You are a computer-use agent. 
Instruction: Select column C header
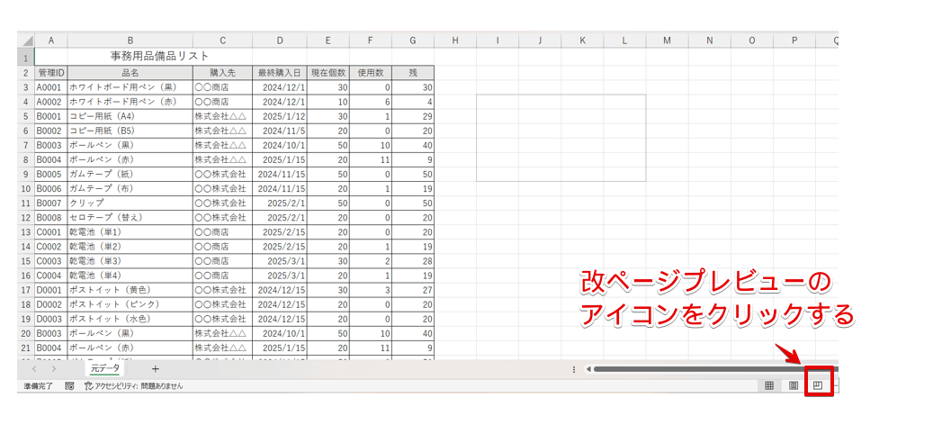tap(222, 41)
